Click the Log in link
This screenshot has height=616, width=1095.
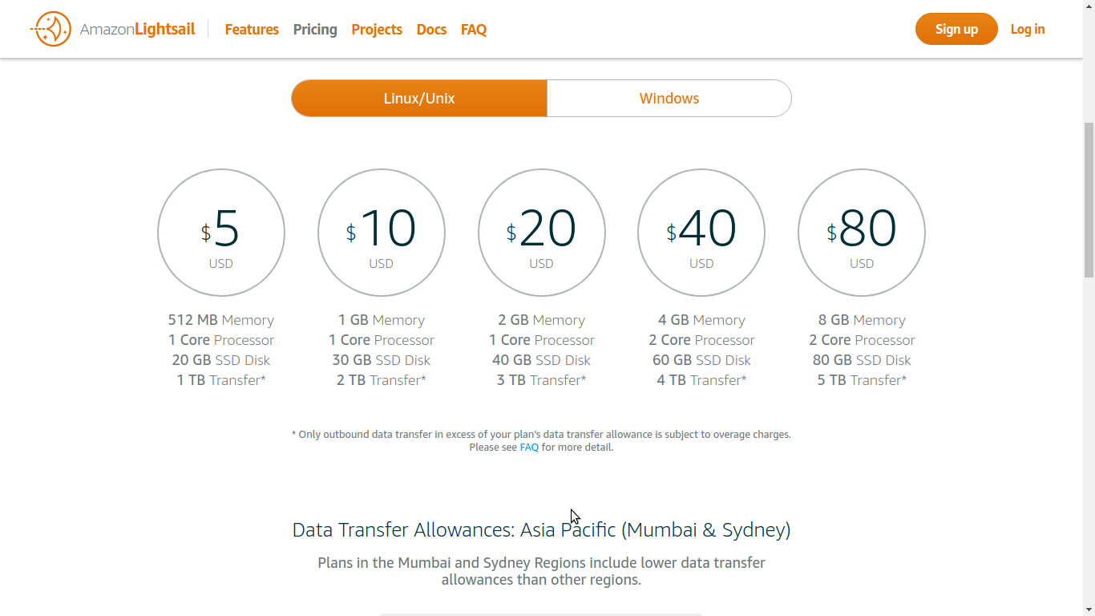1027,30
